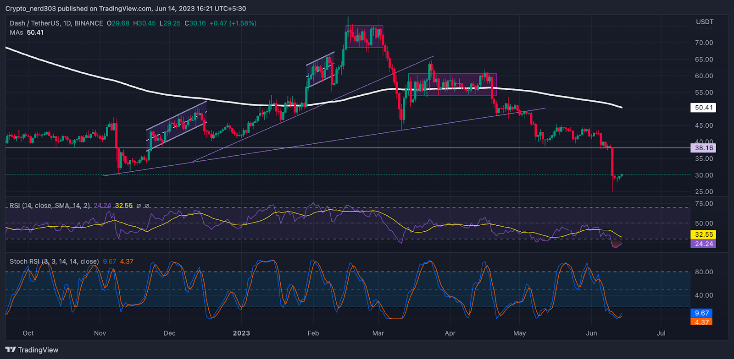This screenshot has height=359, width=734.
Task: Click the open value O29.68
Action: [118, 23]
